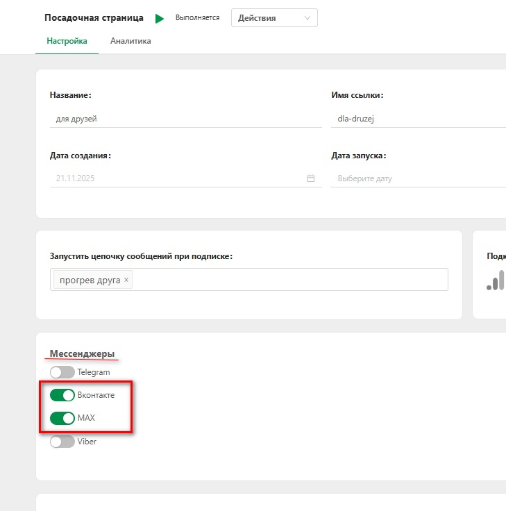Click the grey signal bars icon
506x511 pixels.
496,280
